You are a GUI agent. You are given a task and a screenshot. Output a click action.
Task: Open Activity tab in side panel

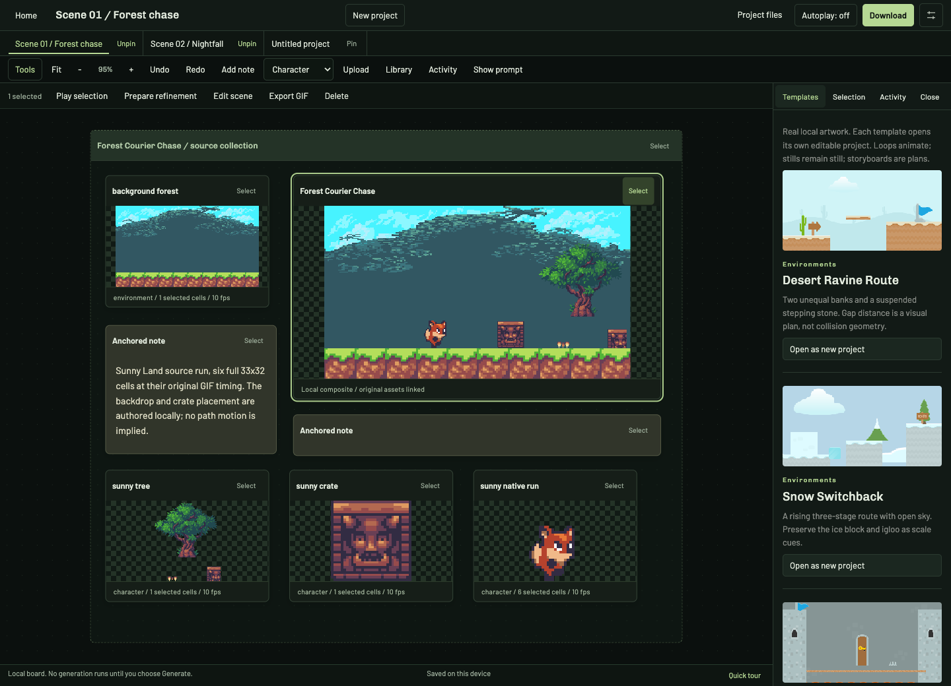893,97
